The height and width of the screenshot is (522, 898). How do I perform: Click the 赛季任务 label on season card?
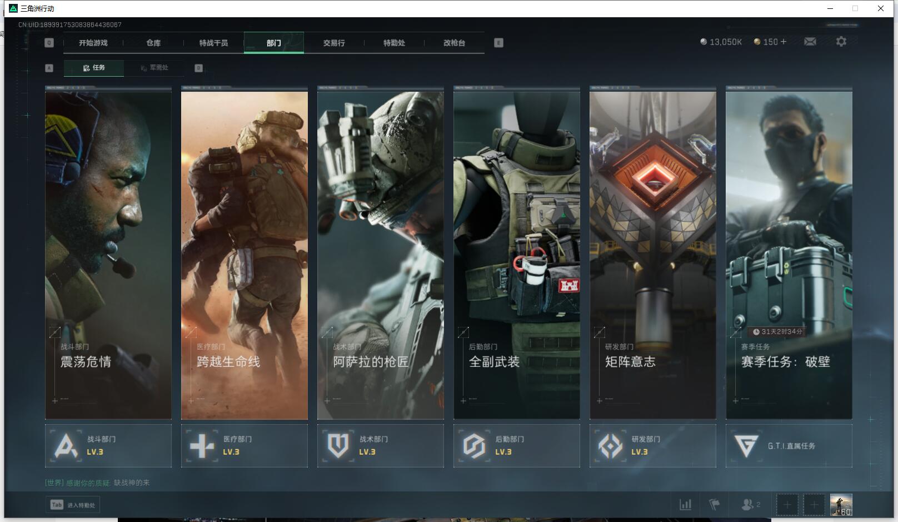pyautogui.click(x=755, y=346)
